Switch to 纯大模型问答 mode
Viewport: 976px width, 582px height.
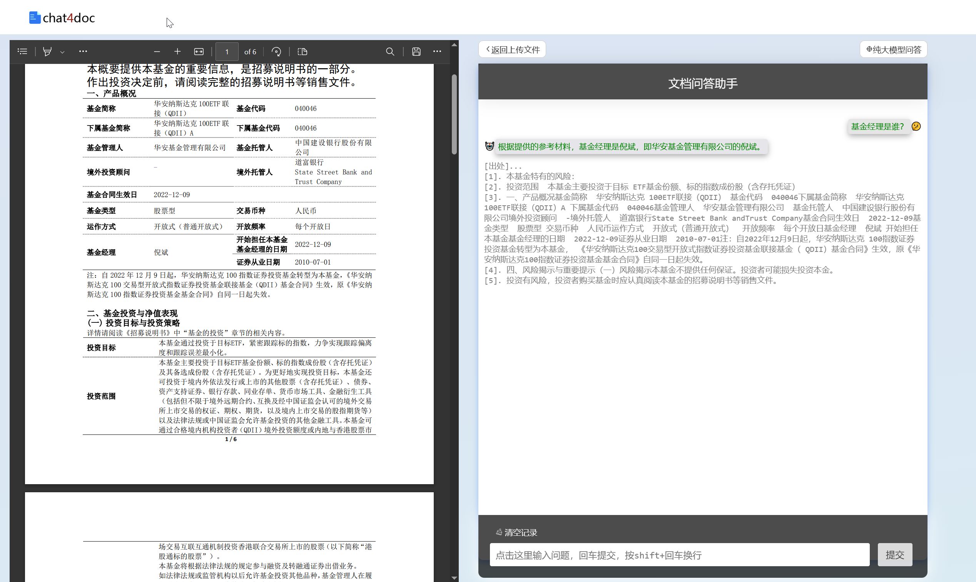893,49
